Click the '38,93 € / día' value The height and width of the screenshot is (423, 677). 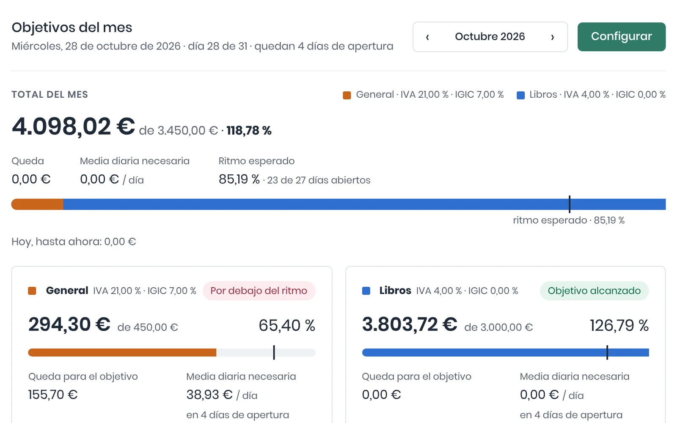coord(222,395)
